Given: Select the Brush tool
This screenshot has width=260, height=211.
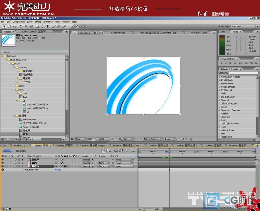Looking at the screenshot, I should pos(54,26).
